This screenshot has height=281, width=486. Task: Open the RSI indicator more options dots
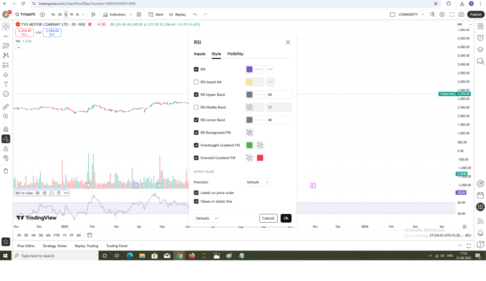[66, 193]
